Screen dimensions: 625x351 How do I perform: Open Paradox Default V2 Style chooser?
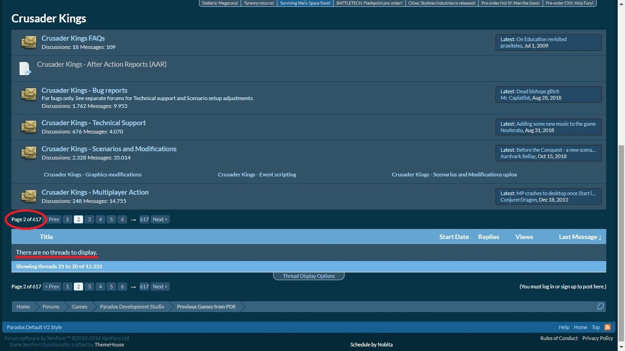click(34, 327)
